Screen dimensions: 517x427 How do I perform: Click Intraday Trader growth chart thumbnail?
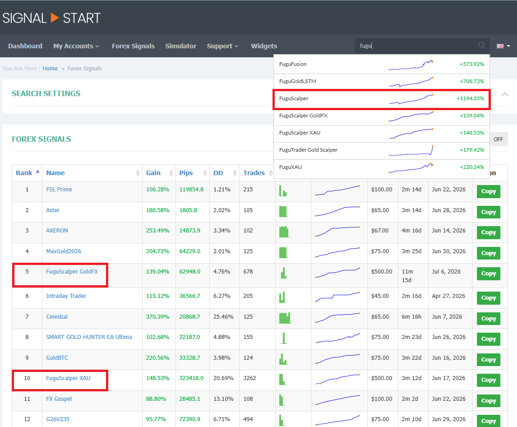click(x=337, y=297)
